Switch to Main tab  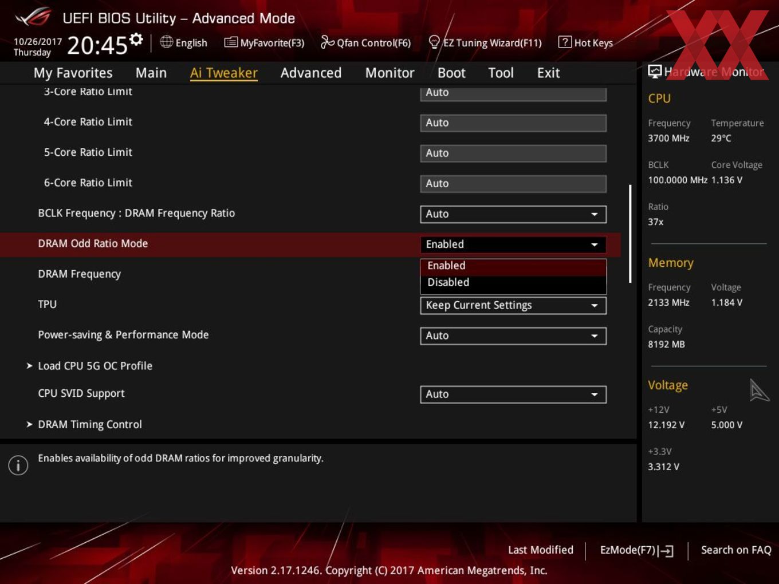pyautogui.click(x=151, y=73)
